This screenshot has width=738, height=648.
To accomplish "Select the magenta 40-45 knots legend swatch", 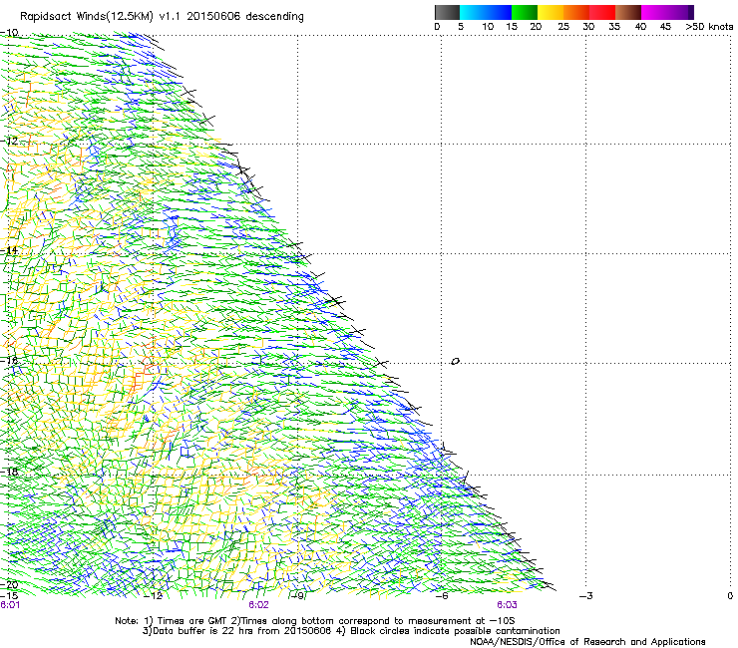I will coord(654,12).
